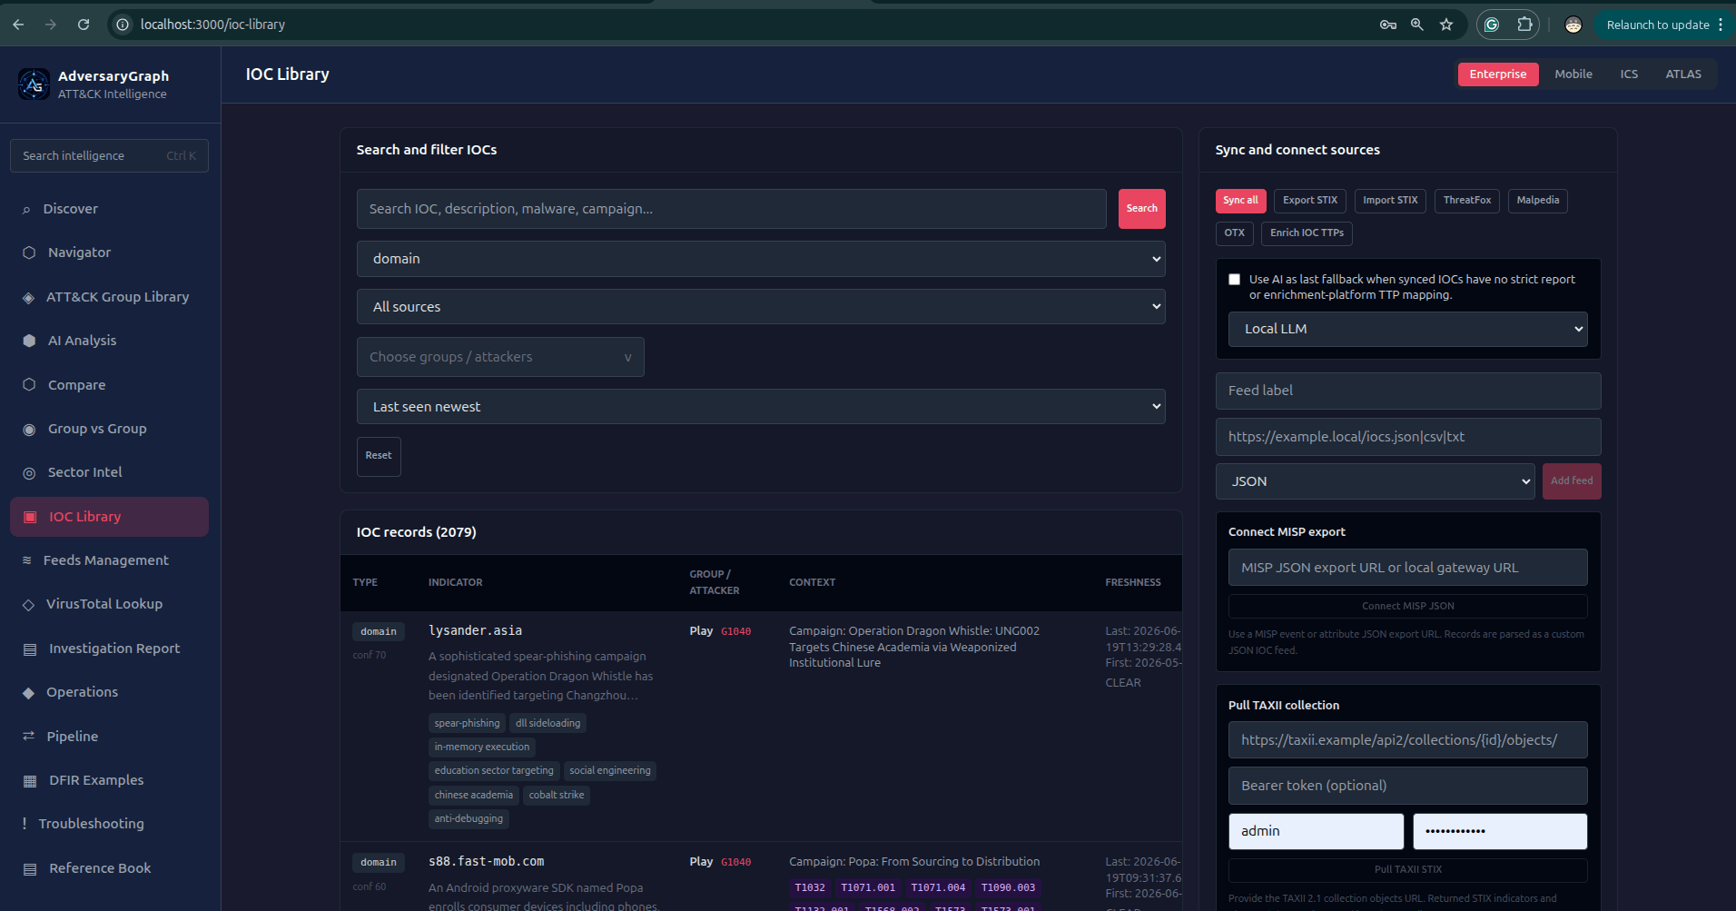This screenshot has width=1736, height=911.
Task: Open Feeds Management in the sidebar
Action: pos(109,560)
